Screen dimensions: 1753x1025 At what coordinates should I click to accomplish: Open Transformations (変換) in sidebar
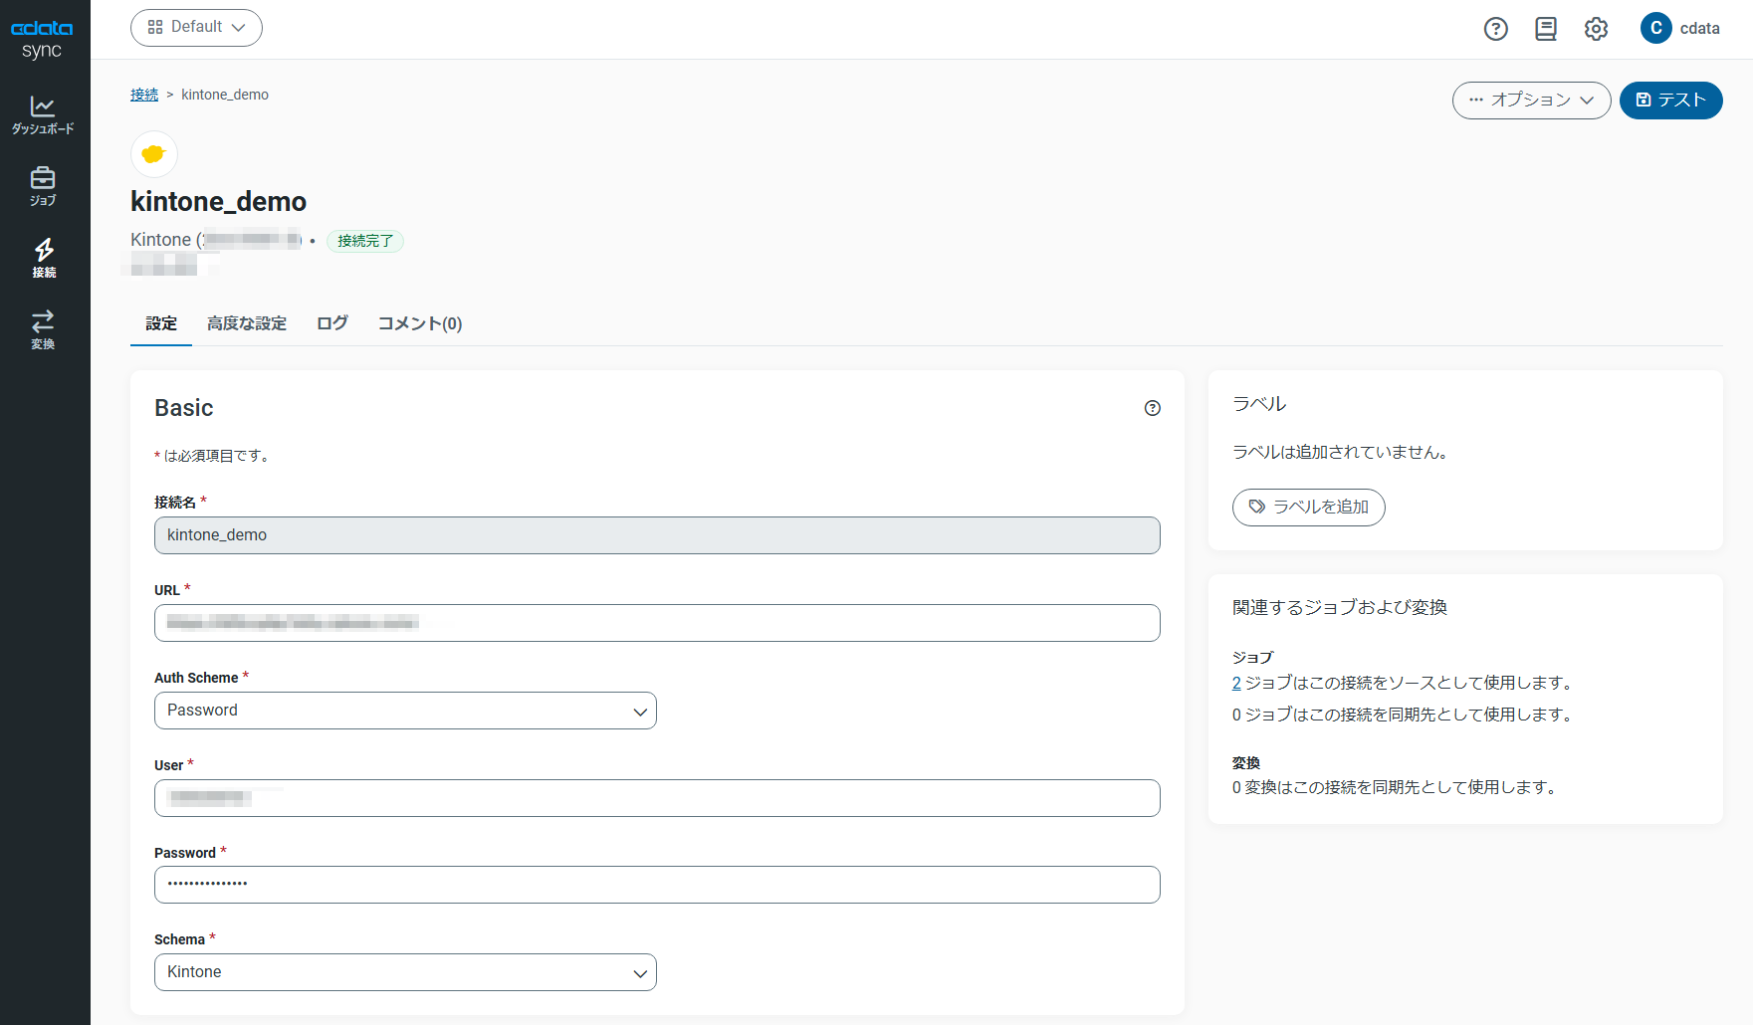click(x=43, y=329)
